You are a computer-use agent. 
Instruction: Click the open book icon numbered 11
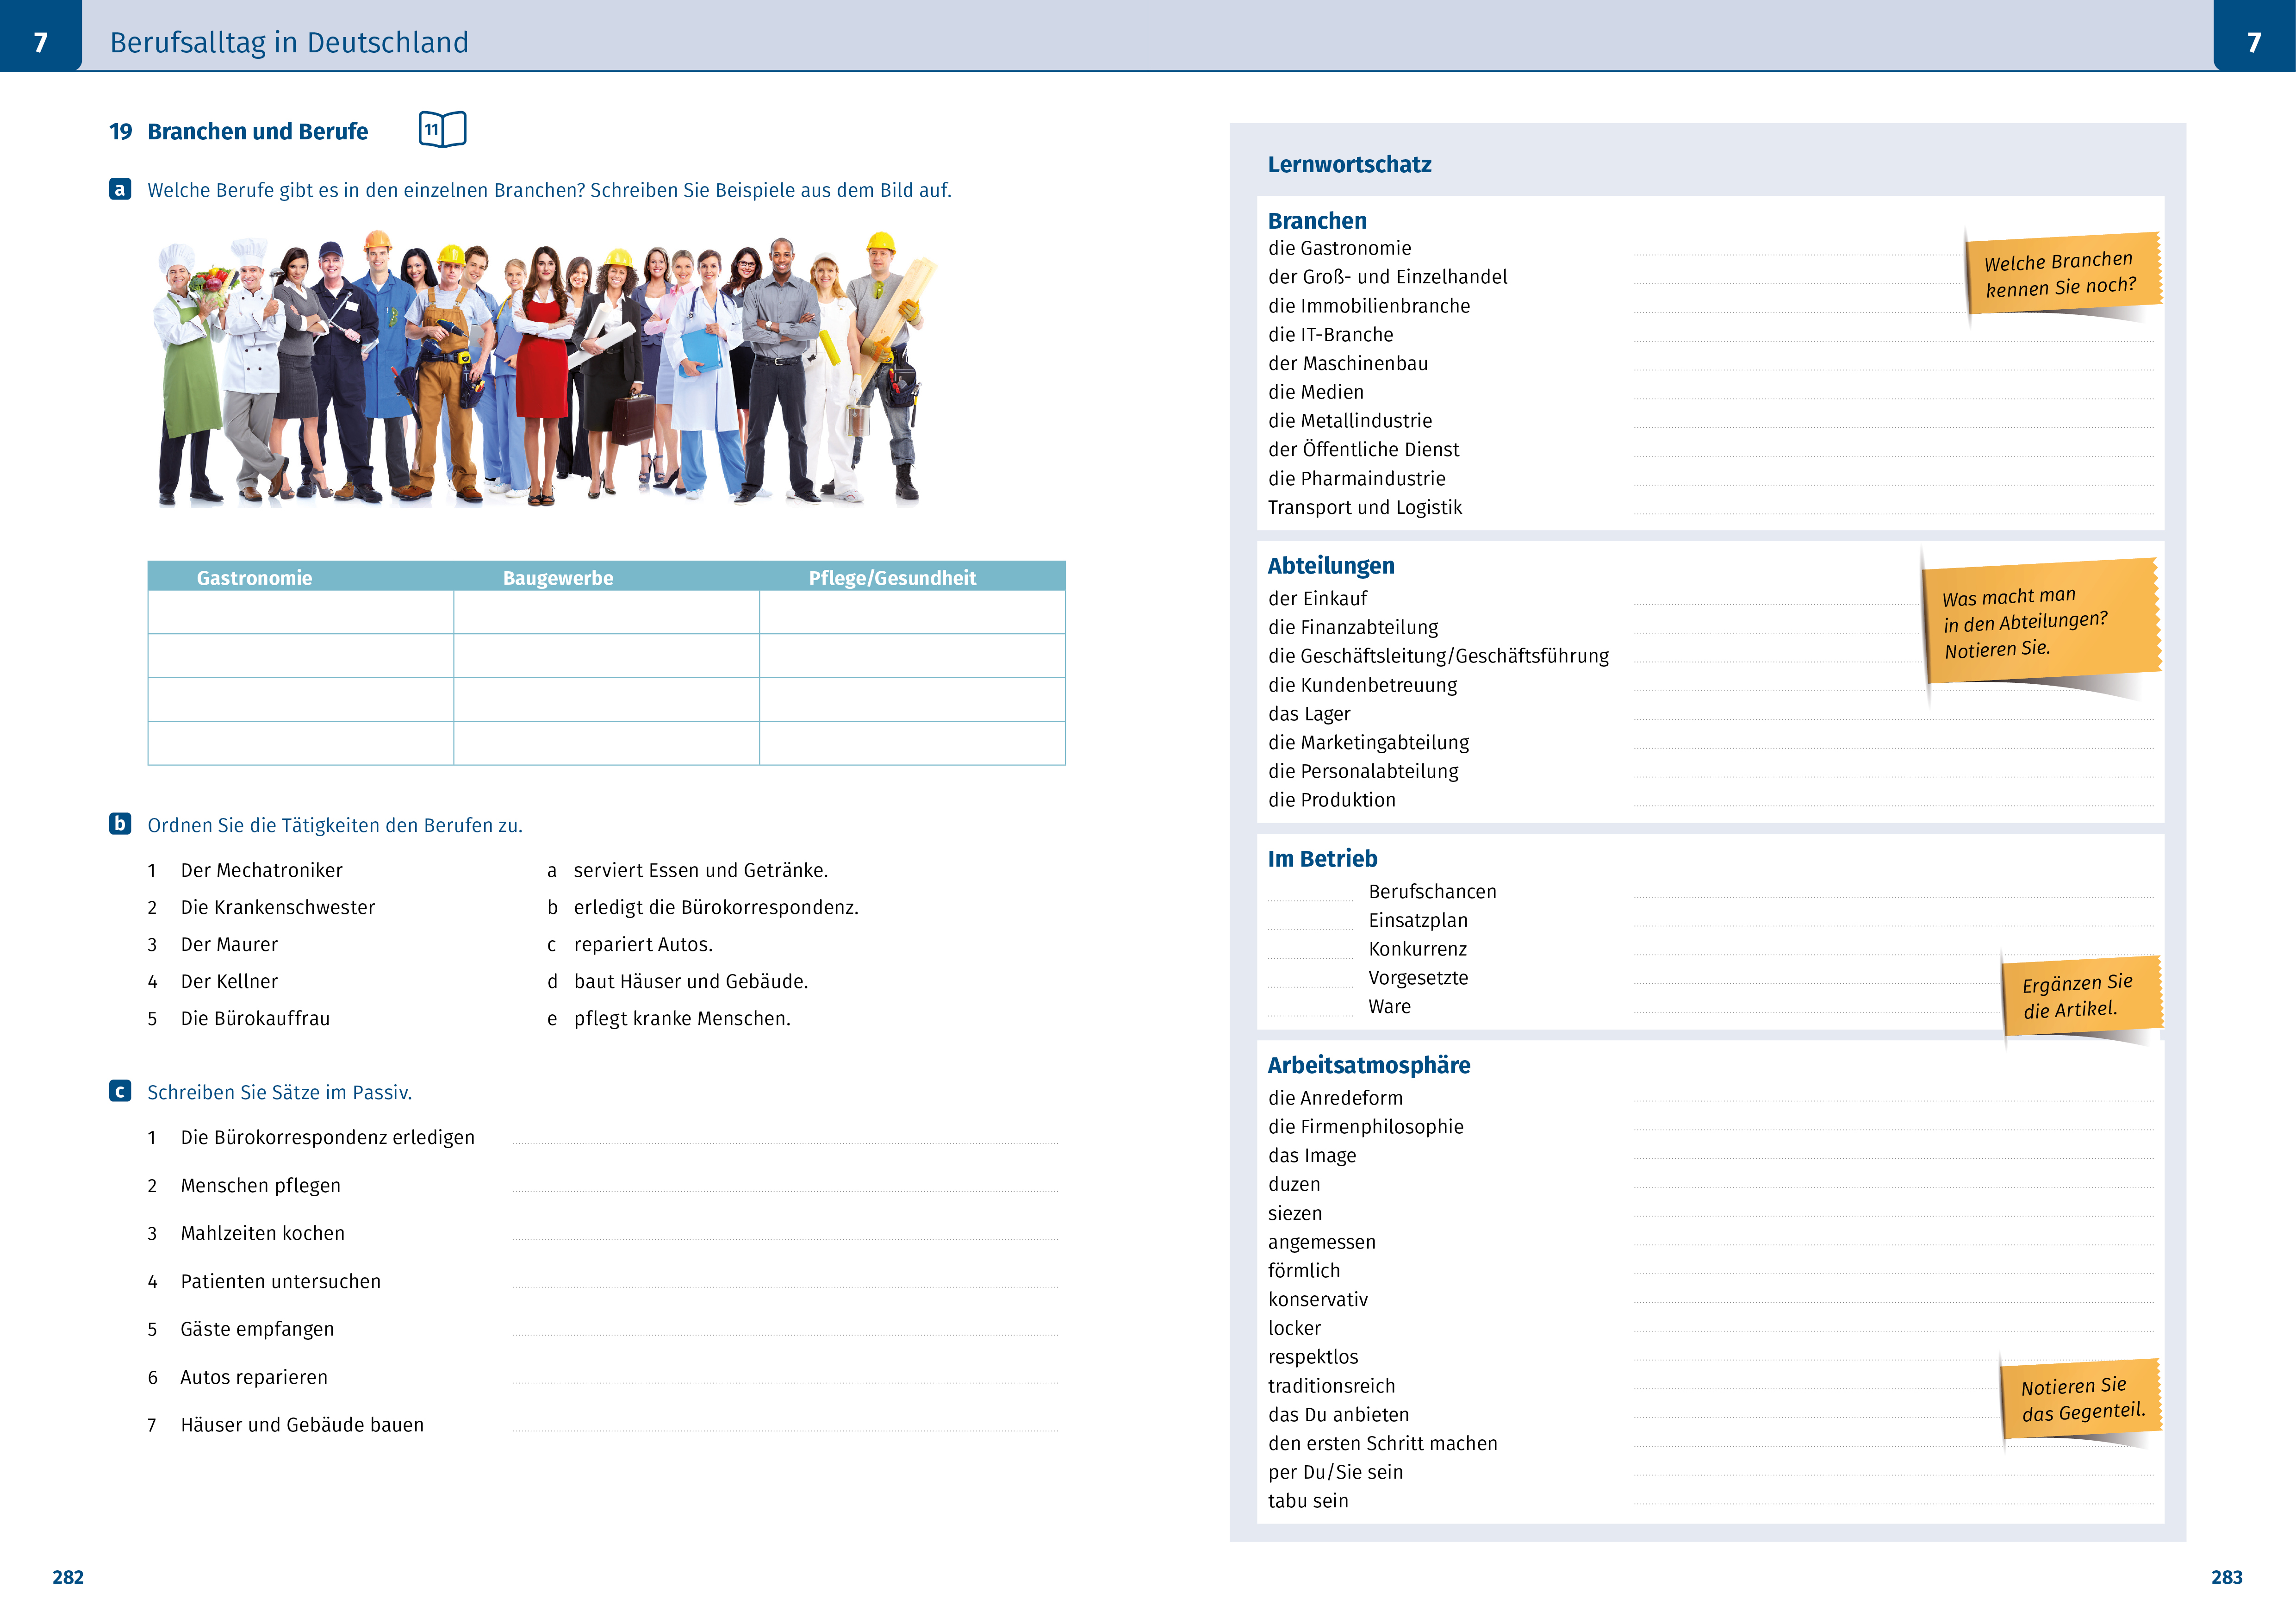pos(442,129)
